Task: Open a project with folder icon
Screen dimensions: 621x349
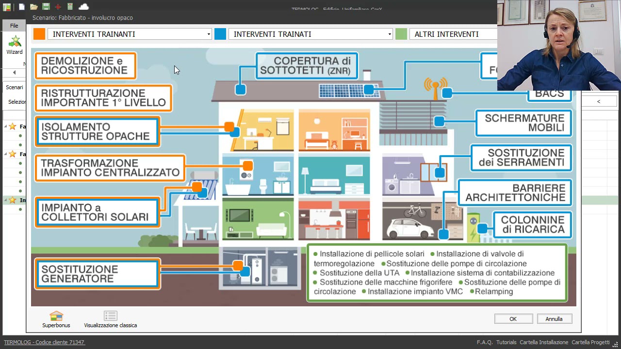Action: coord(33,7)
